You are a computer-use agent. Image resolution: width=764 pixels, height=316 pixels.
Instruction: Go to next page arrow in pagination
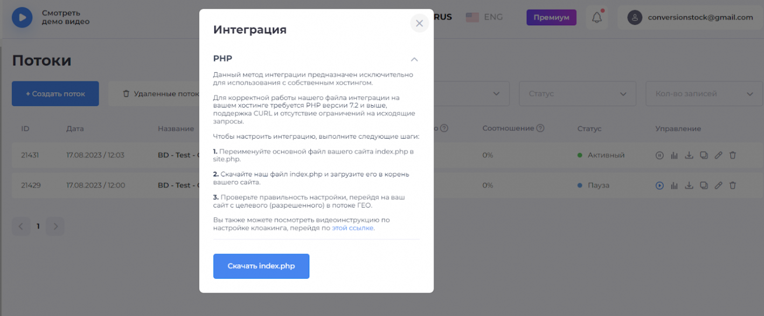click(55, 226)
